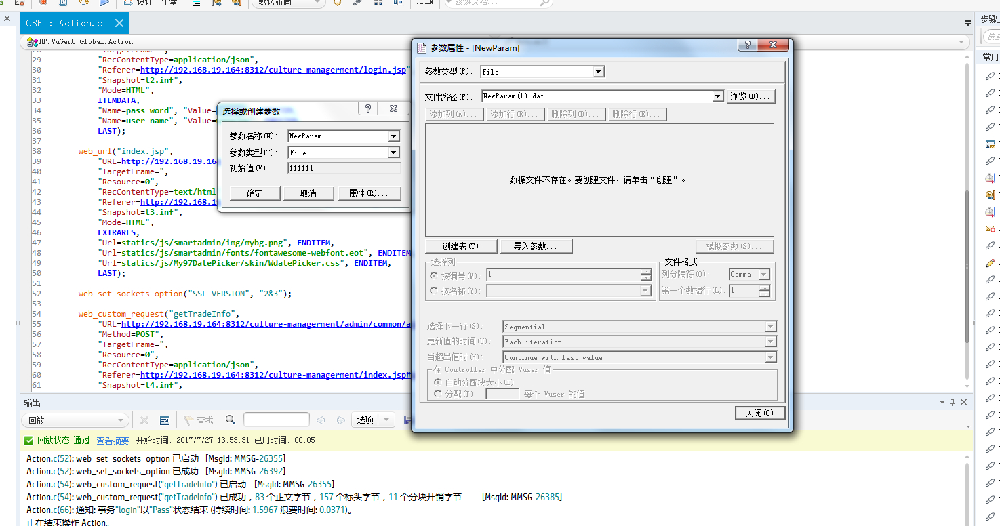Click the 参数属性 dialog title bar icon
Screen dimensions: 1000x526
click(x=422, y=47)
